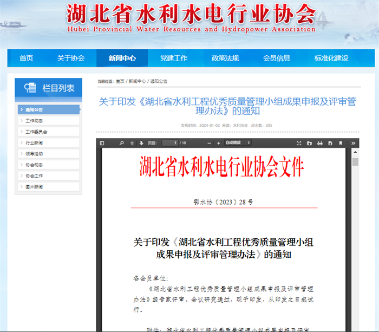Click red header 湖北省水利水电行业协会文件 in PDF
Viewport: 379px width, 332px height.
point(221,166)
